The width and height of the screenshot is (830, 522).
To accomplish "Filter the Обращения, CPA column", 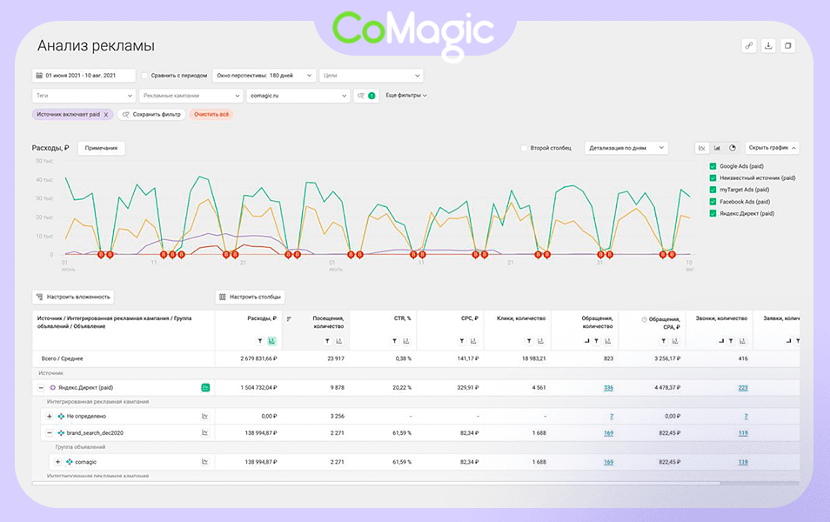I will [663, 341].
